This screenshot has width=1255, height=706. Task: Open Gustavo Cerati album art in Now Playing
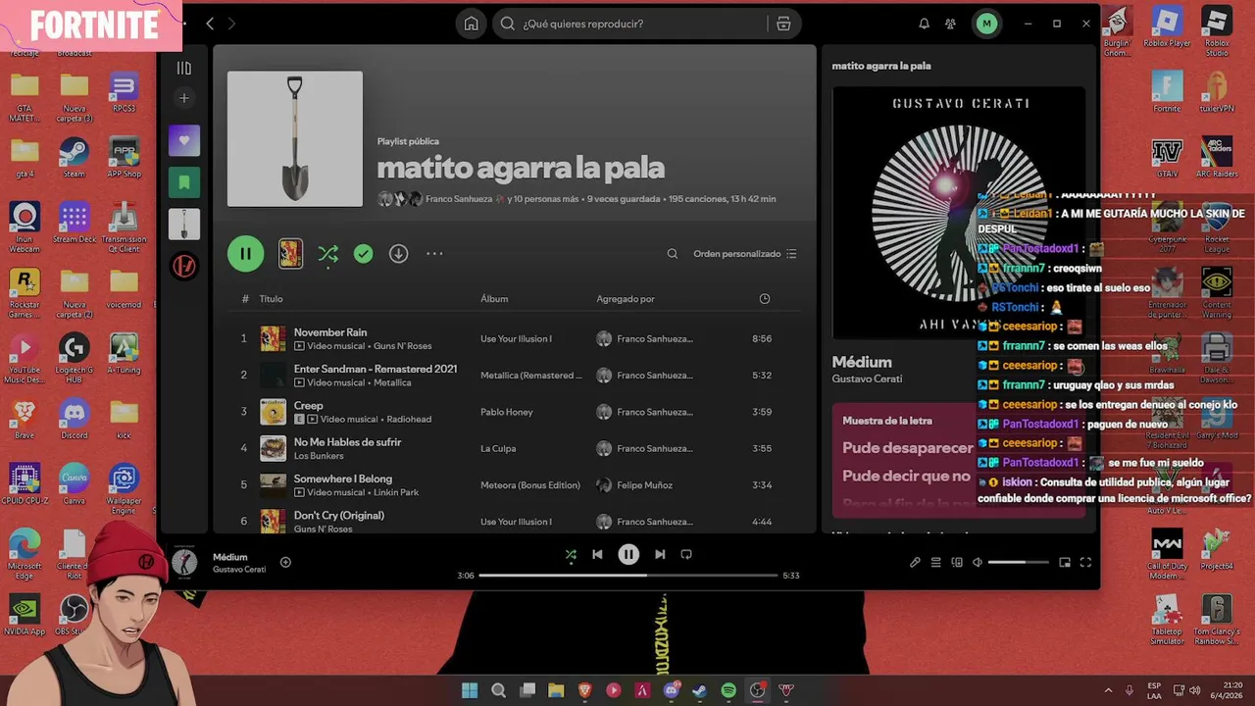959,213
